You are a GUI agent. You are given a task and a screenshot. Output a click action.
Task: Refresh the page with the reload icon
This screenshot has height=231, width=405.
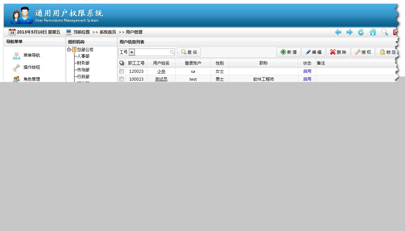point(361,32)
